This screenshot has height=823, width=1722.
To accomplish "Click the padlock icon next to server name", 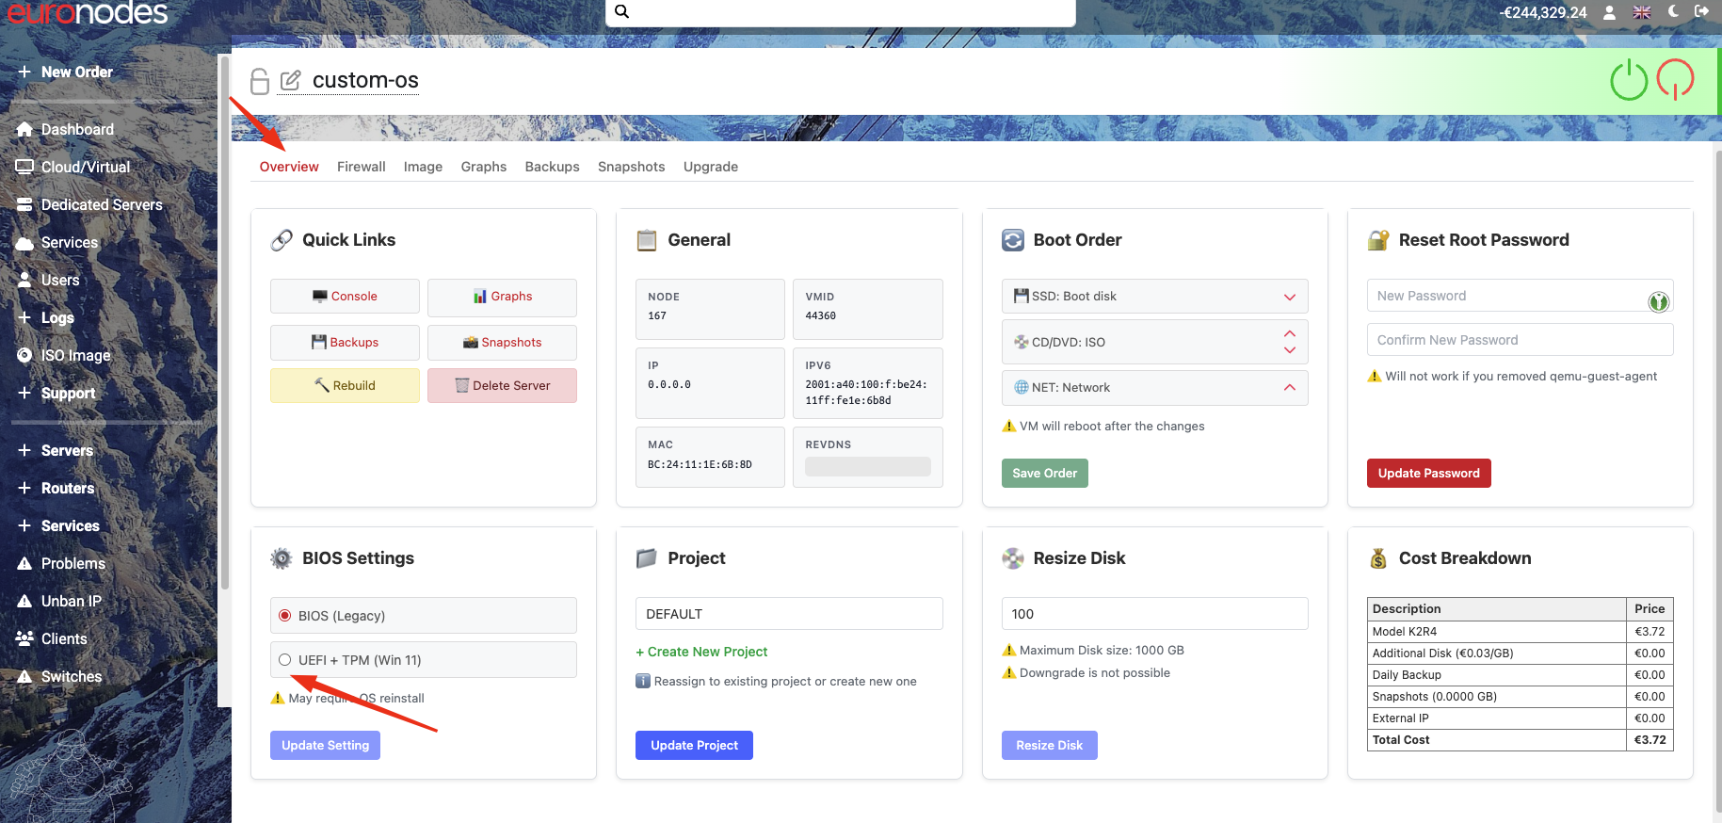I will click(260, 82).
